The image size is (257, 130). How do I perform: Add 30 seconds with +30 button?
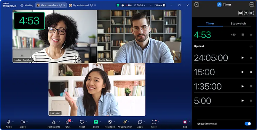click(233, 35)
